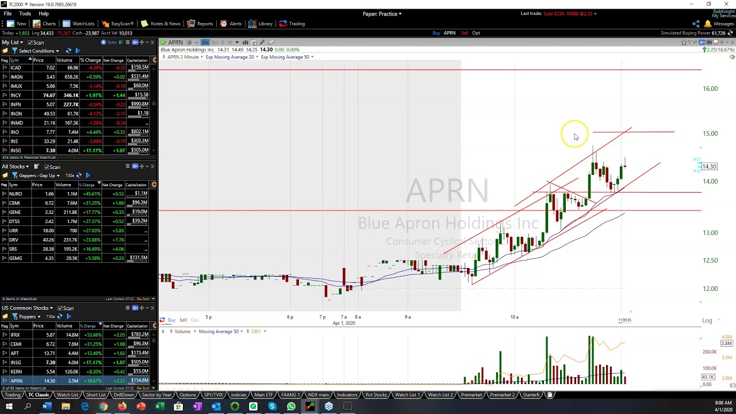Toggle the flag for IFRX row
Image resolution: width=736 pixels, height=414 pixels.
pyautogui.click(x=5, y=335)
